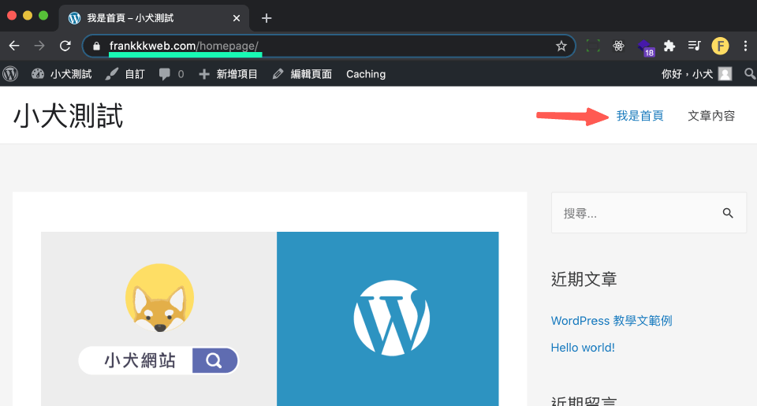This screenshot has height=406, width=757.
Task: Click the macOS green fullscreen window button
Action: coord(43,16)
